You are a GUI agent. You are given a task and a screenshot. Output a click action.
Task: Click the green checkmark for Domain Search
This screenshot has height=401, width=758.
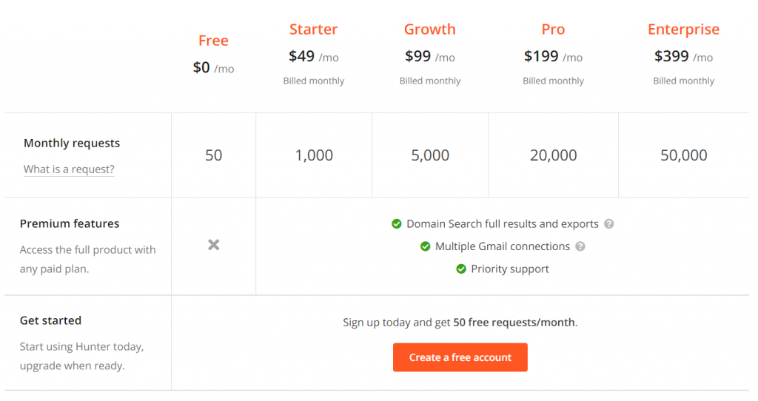[397, 223]
